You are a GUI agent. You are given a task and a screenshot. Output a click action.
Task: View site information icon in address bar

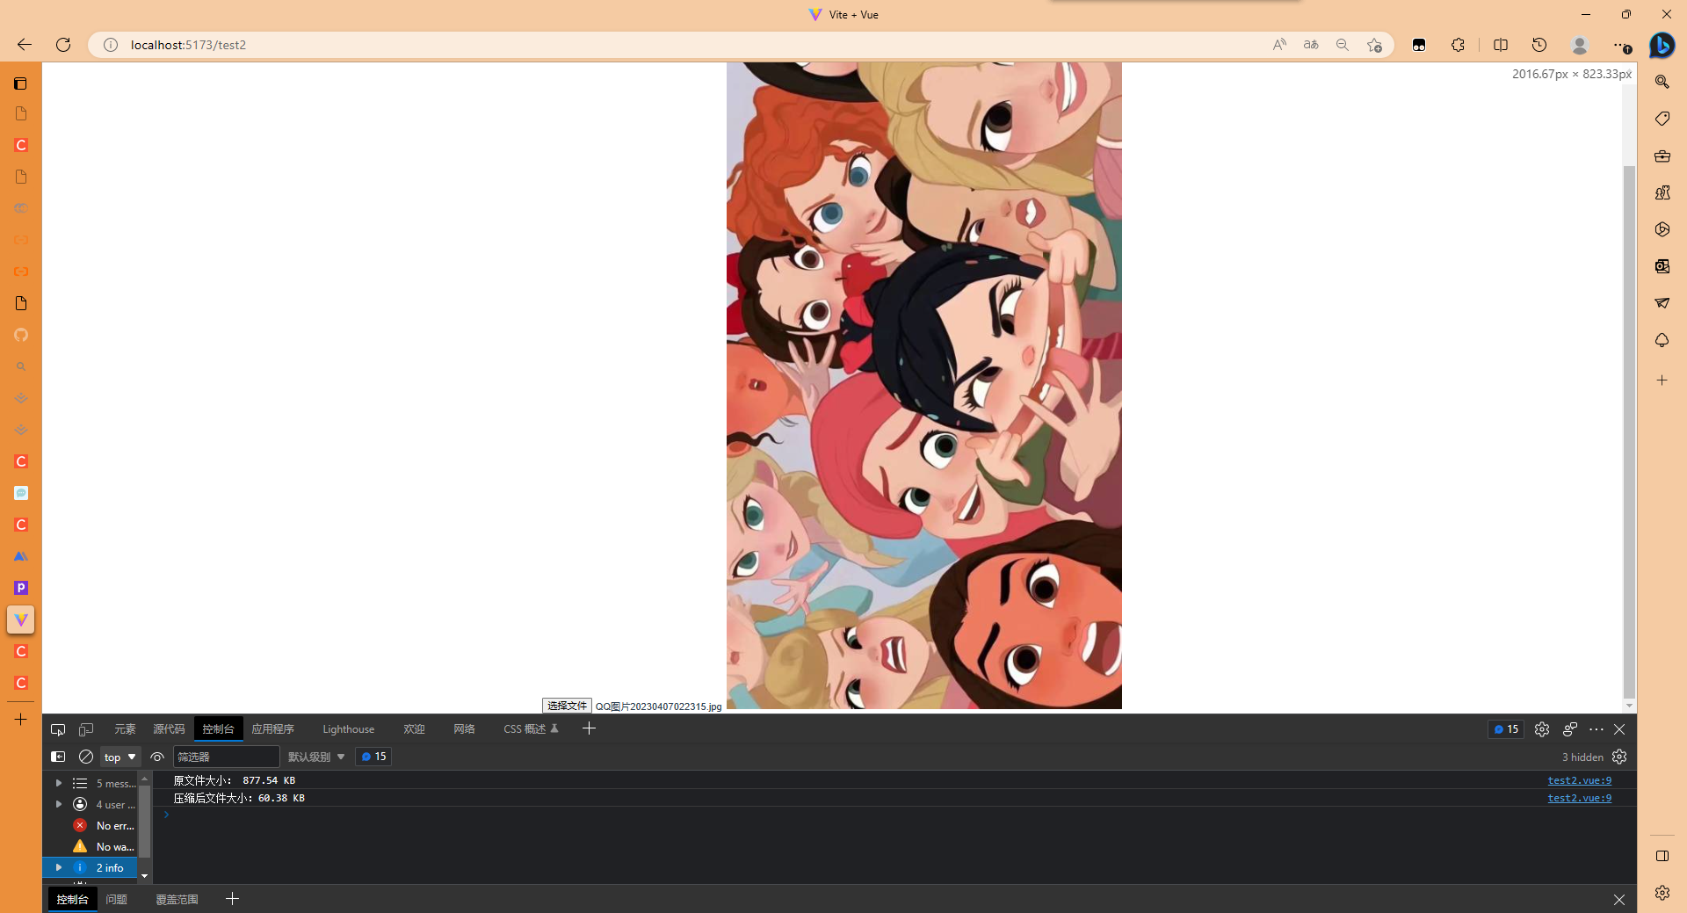(111, 45)
